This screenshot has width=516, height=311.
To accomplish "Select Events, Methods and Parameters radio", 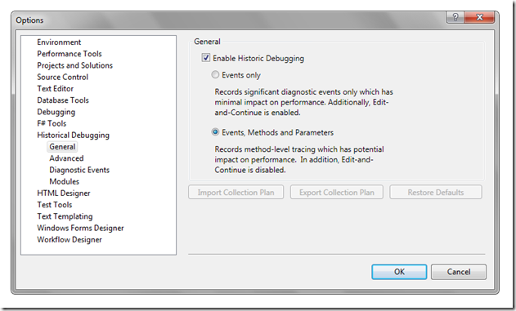I will [x=215, y=132].
